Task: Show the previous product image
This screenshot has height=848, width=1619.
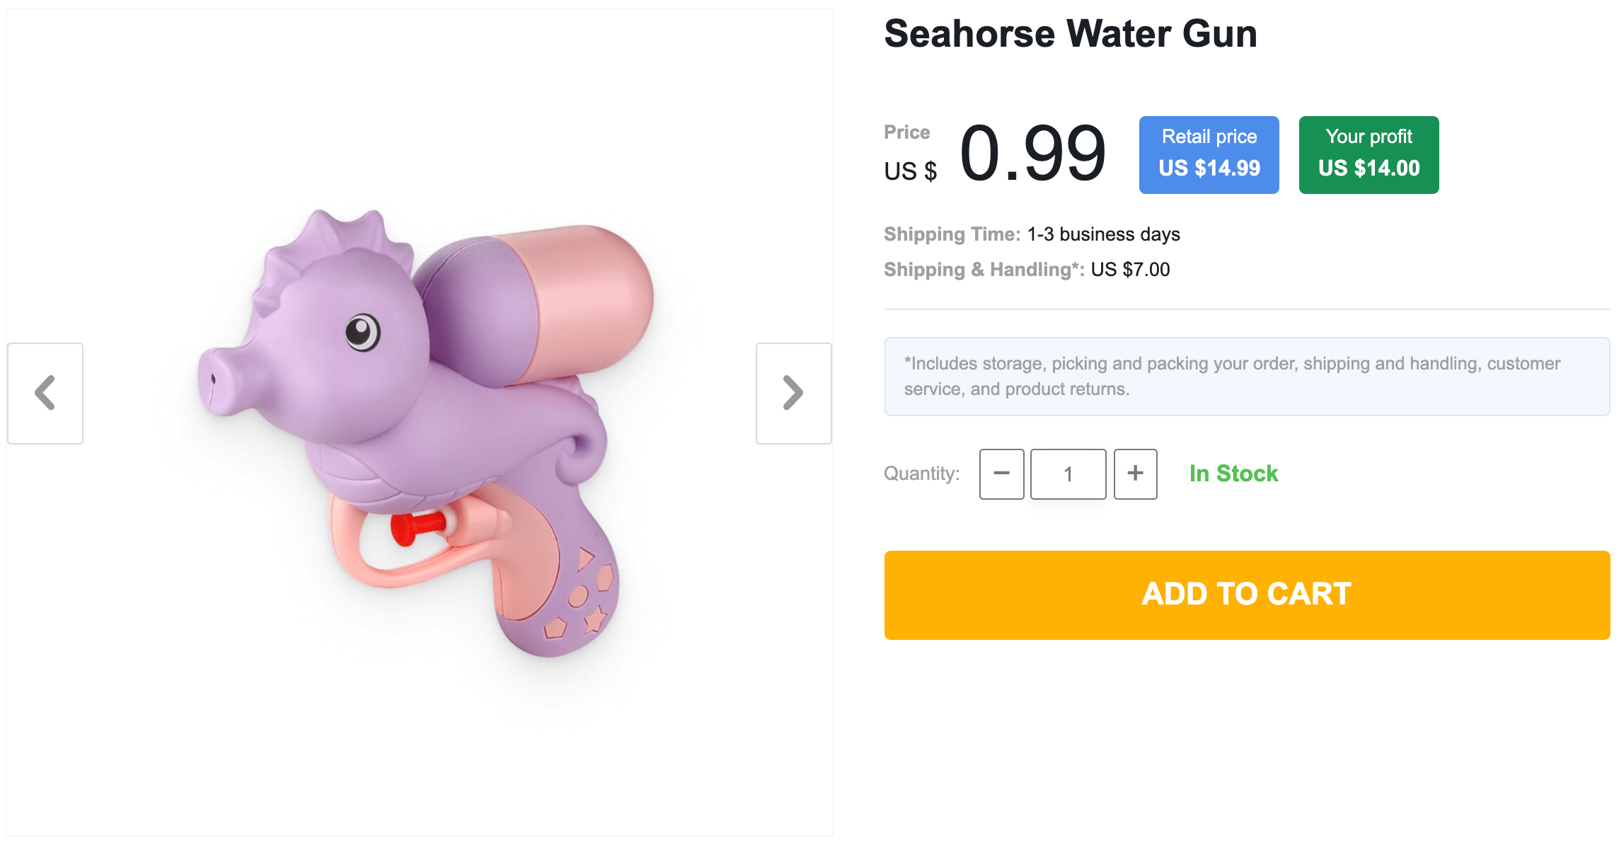Action: tap(45, 394)
